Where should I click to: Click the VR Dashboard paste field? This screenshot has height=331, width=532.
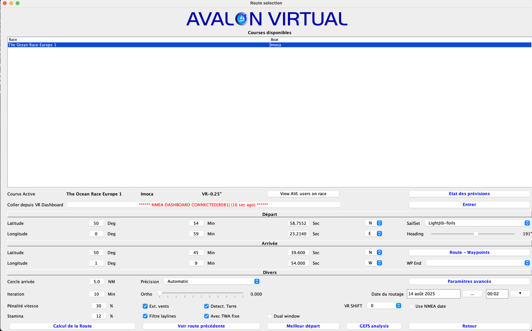pyautogui.click(x=204, y=205)
